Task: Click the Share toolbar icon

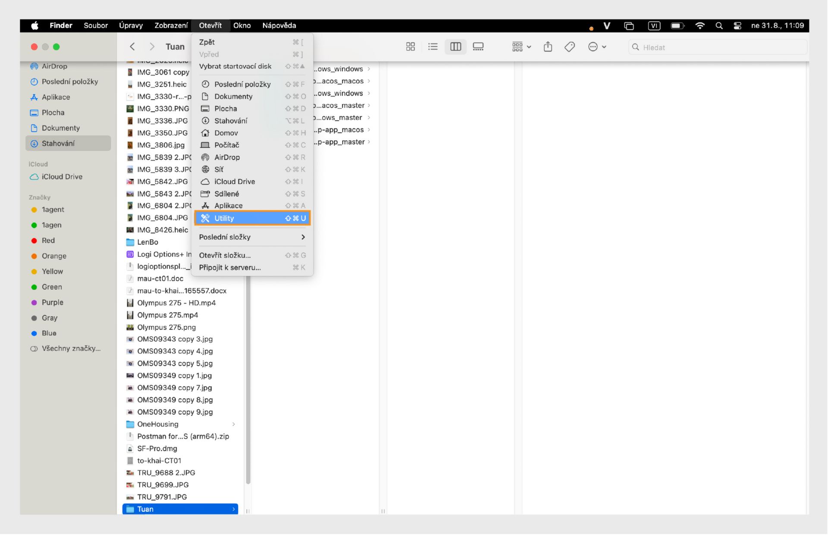Action: [x=548, y=47]
